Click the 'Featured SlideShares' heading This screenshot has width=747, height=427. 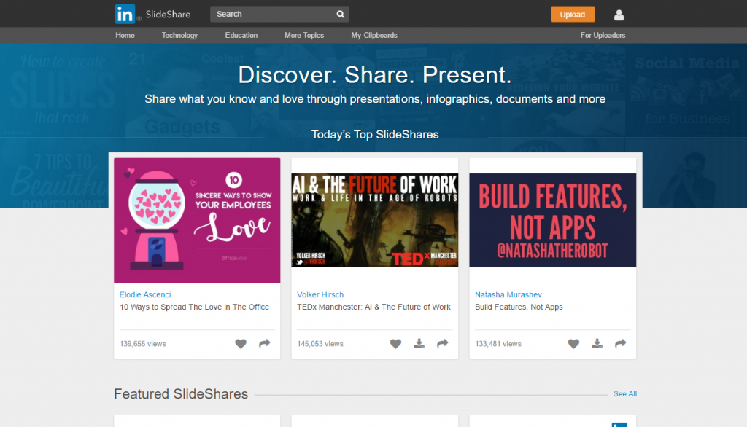pos(181,394)
